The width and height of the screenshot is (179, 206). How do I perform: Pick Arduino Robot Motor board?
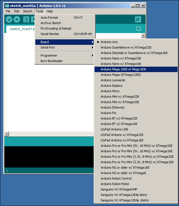click(136, 184)
